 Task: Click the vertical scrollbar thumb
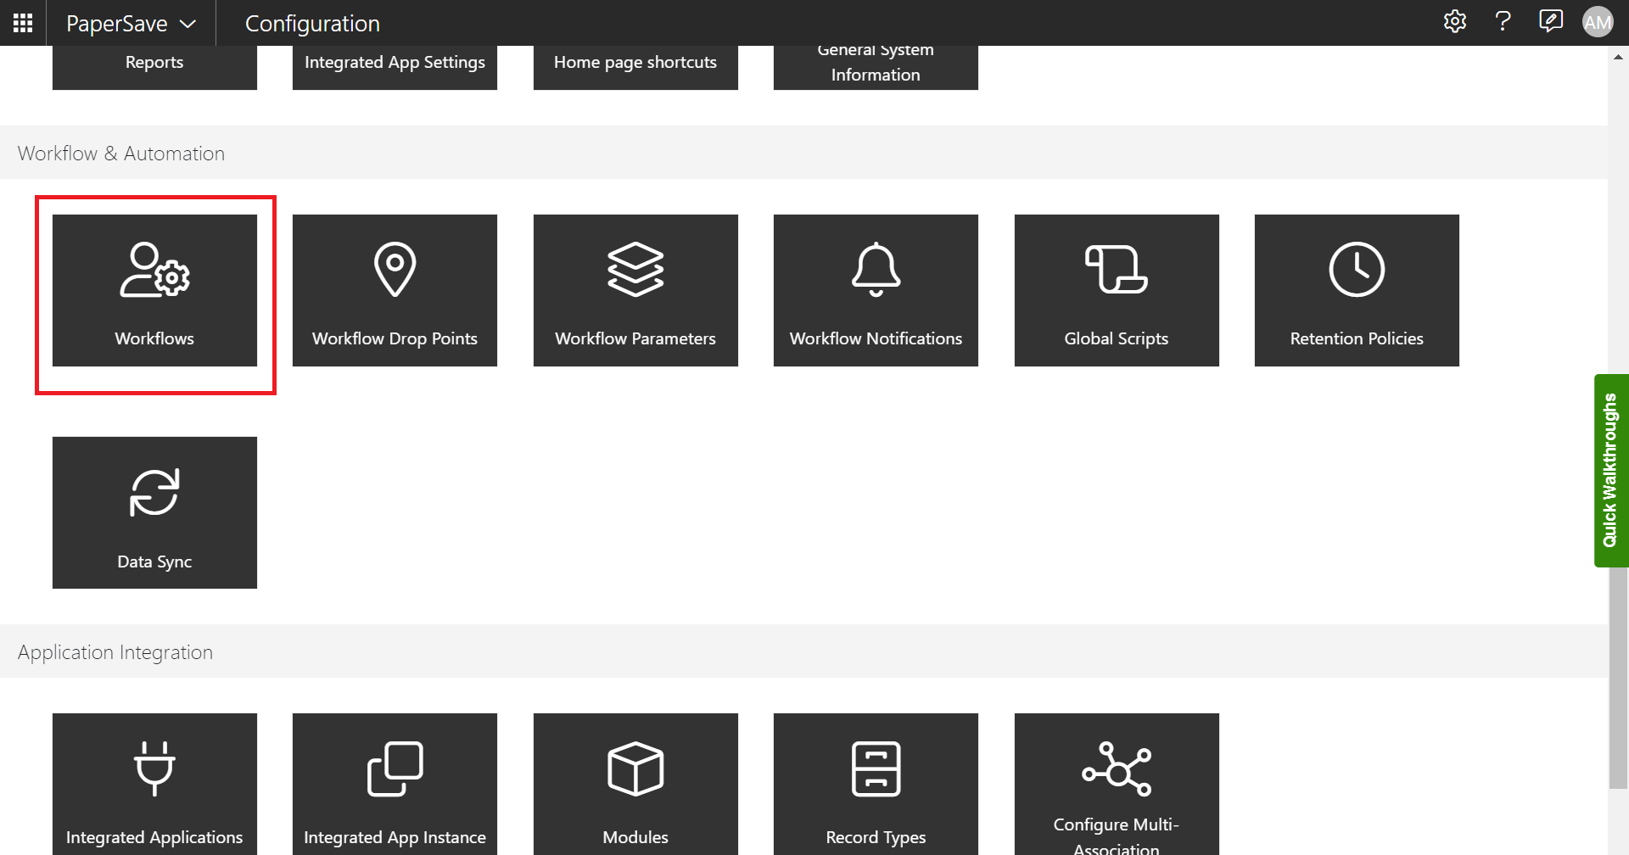point(1618,679)
